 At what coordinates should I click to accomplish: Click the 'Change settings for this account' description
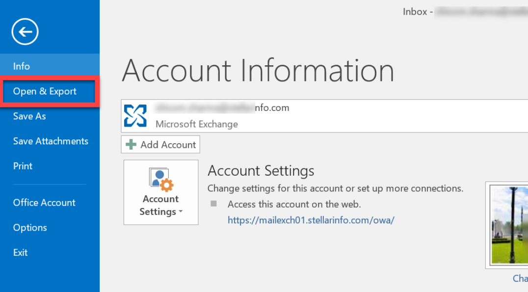[335, 188]
